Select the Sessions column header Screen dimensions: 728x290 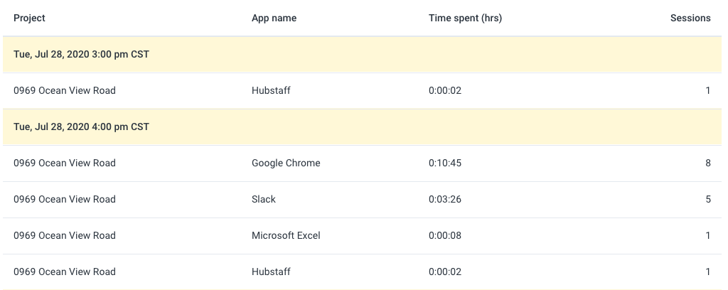(690, 18)
